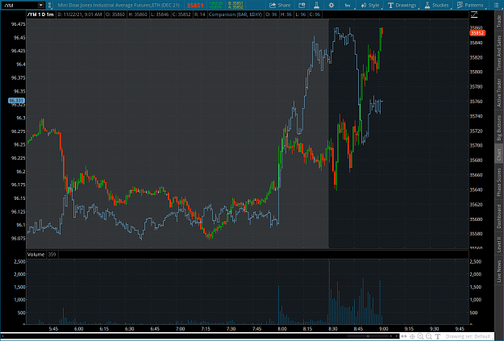Select the text drawing T icon
This screenshot has height=341, width=504.
click(x=437, y=336)
